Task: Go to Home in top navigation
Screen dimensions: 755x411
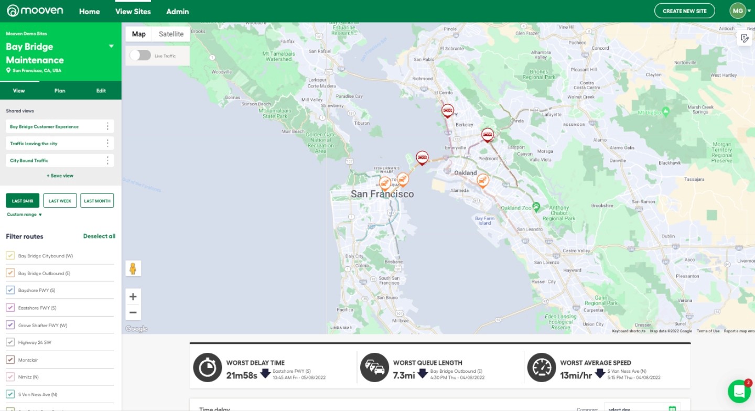Action: click(89, 12)
